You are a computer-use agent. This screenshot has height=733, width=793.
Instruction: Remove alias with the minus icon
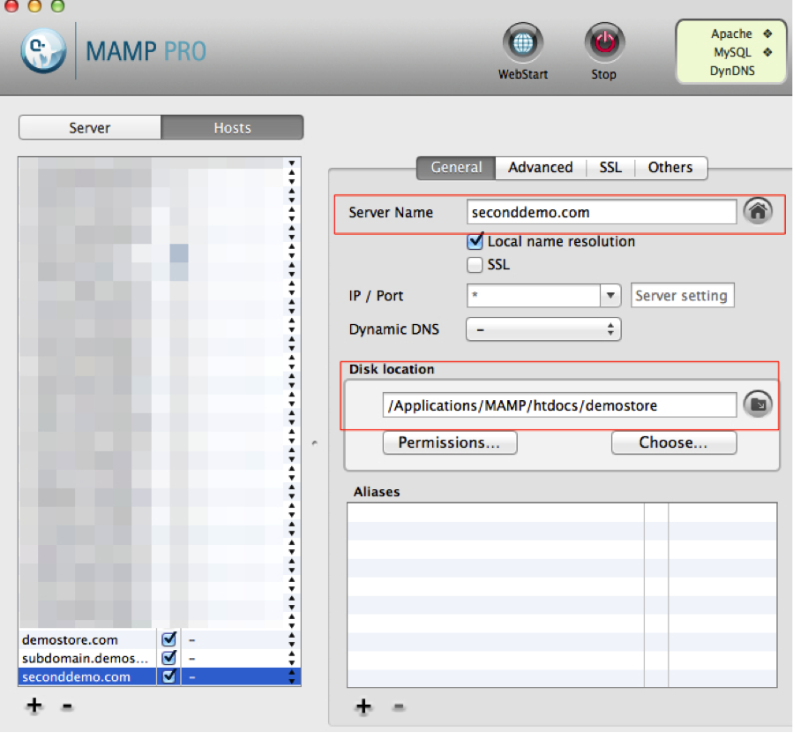[x=399, y=707]
